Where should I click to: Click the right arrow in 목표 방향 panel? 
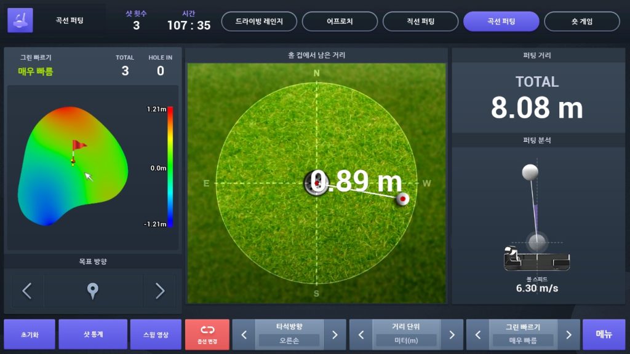pyautogui.click(x=159, y=290)
